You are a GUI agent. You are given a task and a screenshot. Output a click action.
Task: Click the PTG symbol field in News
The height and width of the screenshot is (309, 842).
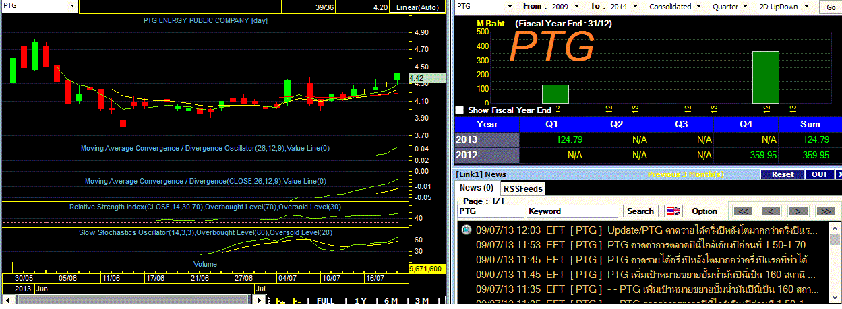pos(490,211)
